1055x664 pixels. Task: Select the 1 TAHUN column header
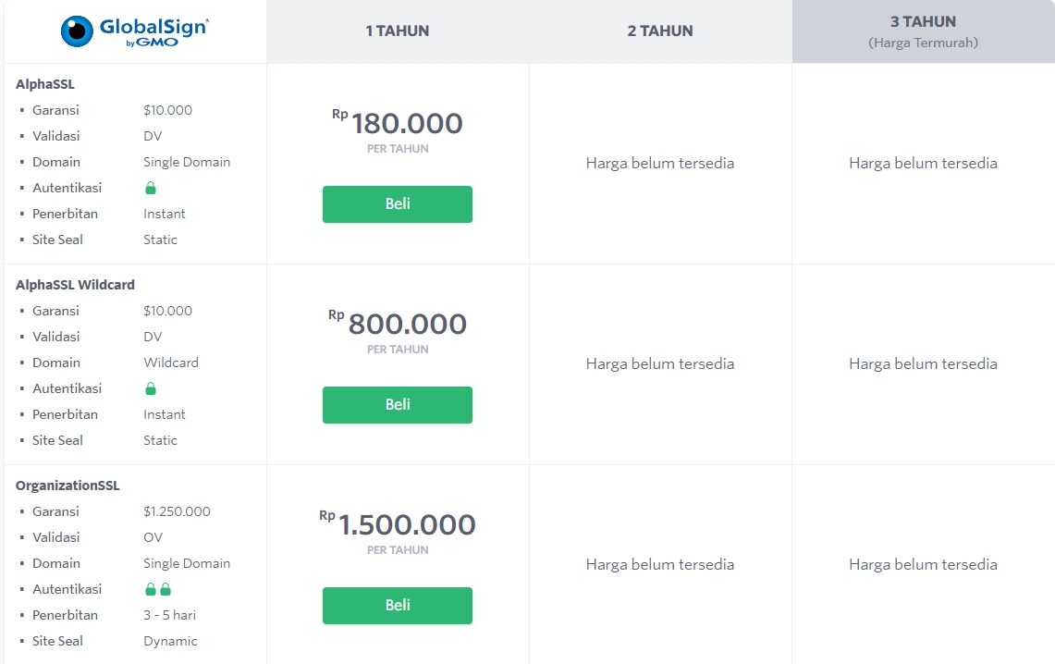click(398, 31)
